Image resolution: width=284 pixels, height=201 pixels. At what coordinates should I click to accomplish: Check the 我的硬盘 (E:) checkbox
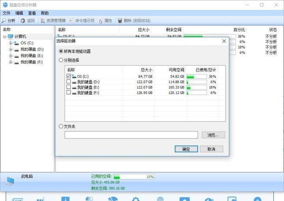click(x=69, y=87)
